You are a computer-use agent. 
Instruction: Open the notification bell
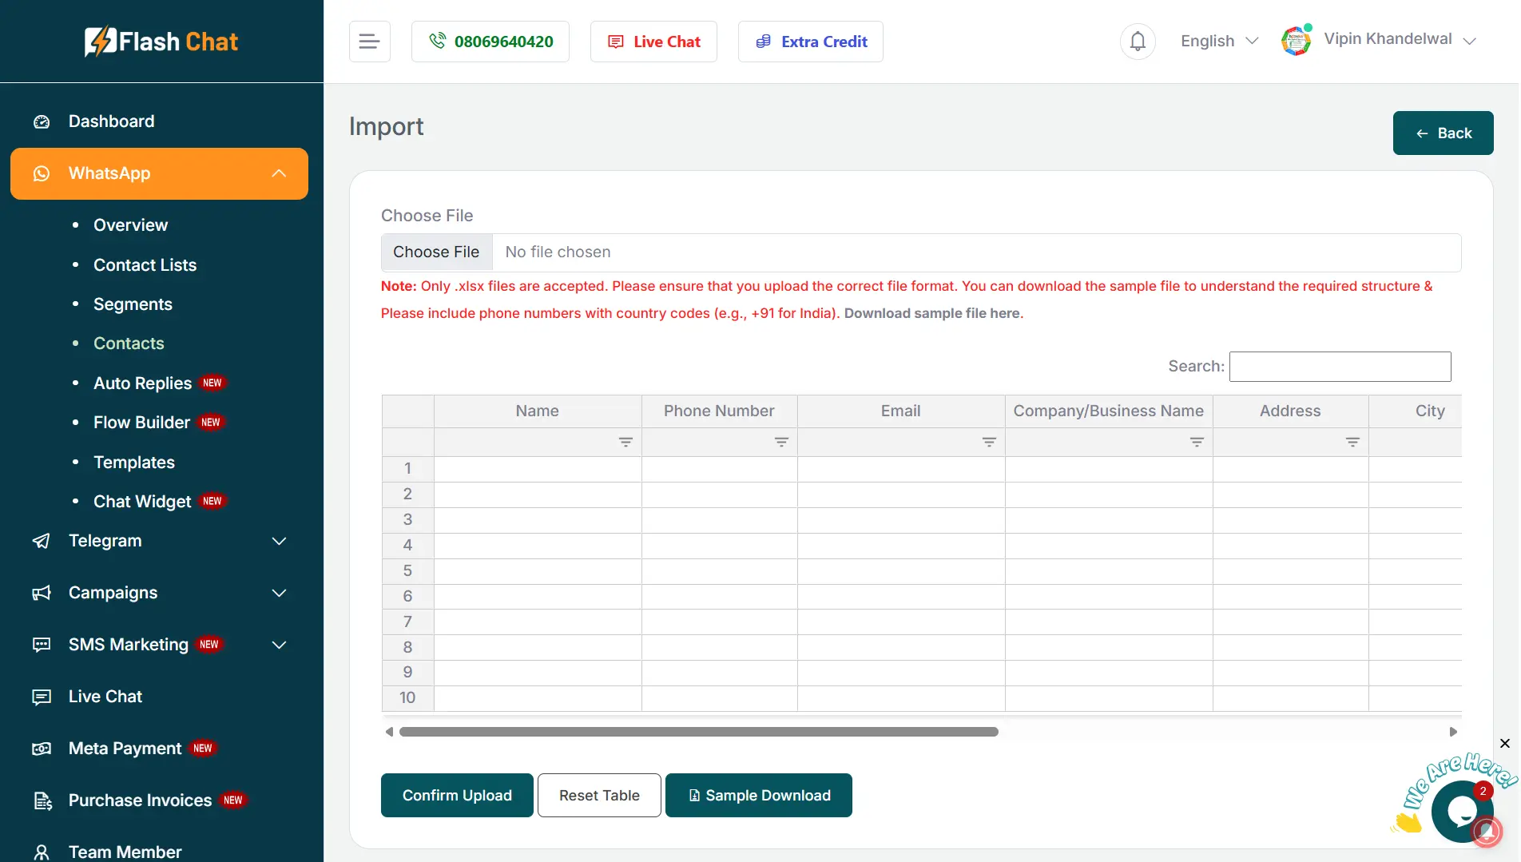point(1138,42)
